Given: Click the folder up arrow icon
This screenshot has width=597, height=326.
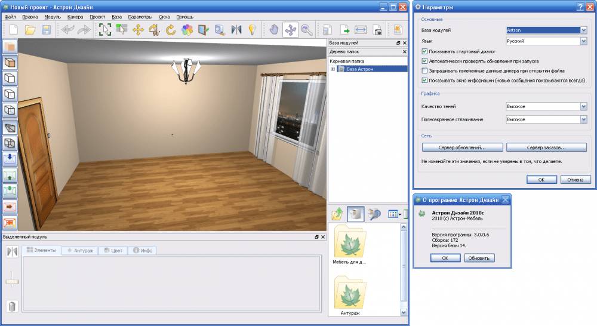Looking at the screenshot, I should click(337, 214).
